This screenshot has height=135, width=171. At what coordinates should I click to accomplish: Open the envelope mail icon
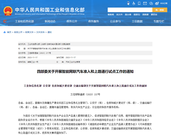145,3
